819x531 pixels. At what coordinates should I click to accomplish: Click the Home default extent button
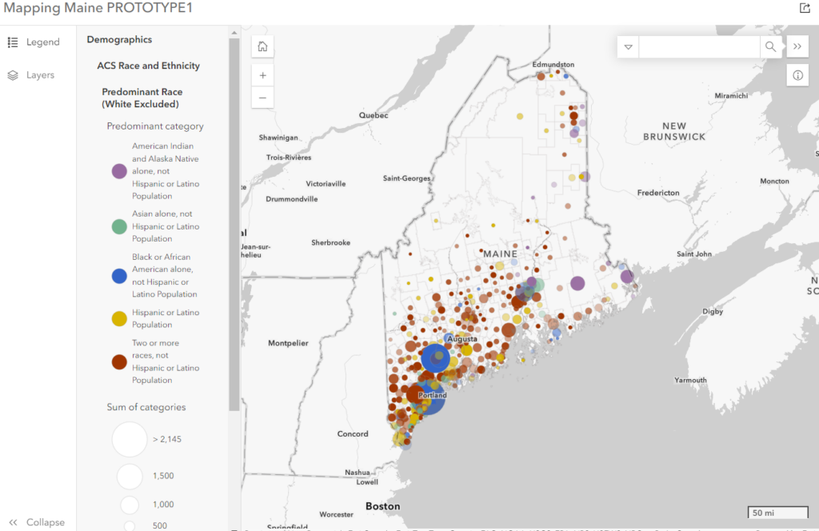pyautogui.click(x=262, y=47)
